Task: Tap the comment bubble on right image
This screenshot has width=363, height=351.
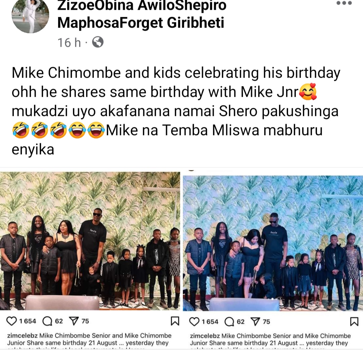Action: tap(230, 322)
